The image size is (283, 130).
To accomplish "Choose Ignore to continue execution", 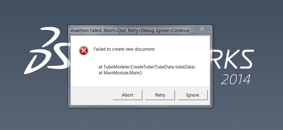I will pyautogui.click(x=193, y=95).
